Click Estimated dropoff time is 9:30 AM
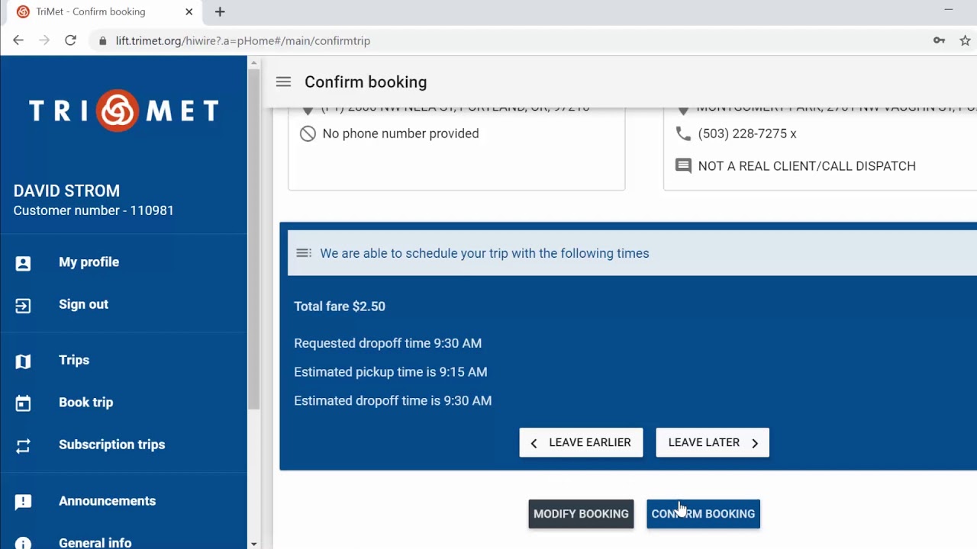The width and height of the screenshot is (977, 549). pos(392,401)
